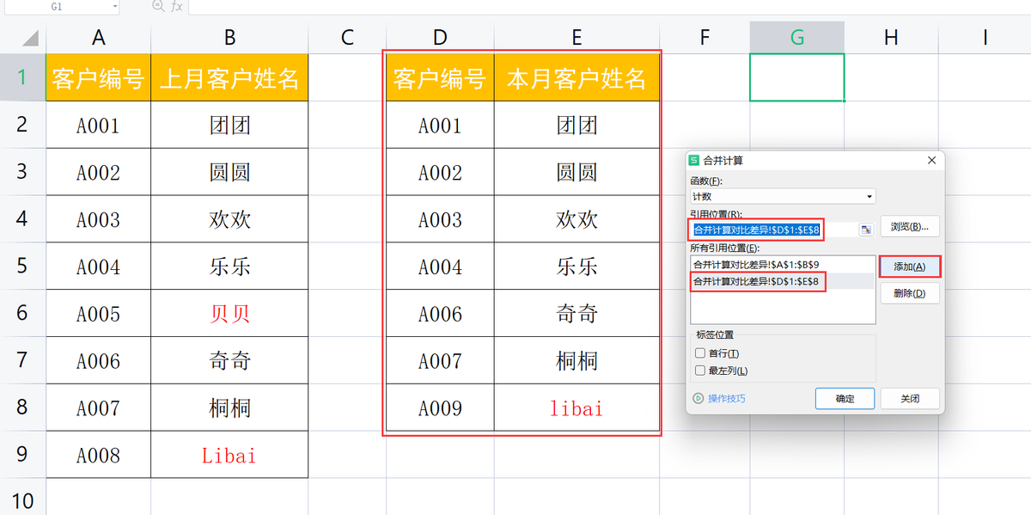
Task: Select column header H
Action: click(x=891, y=38)
